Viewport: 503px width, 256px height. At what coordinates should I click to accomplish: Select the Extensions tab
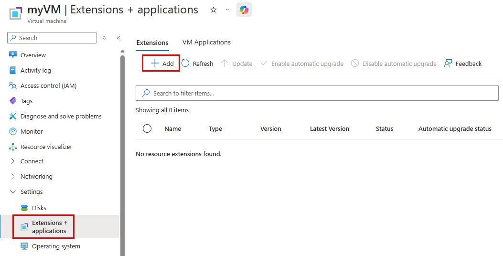click(152, 43)
